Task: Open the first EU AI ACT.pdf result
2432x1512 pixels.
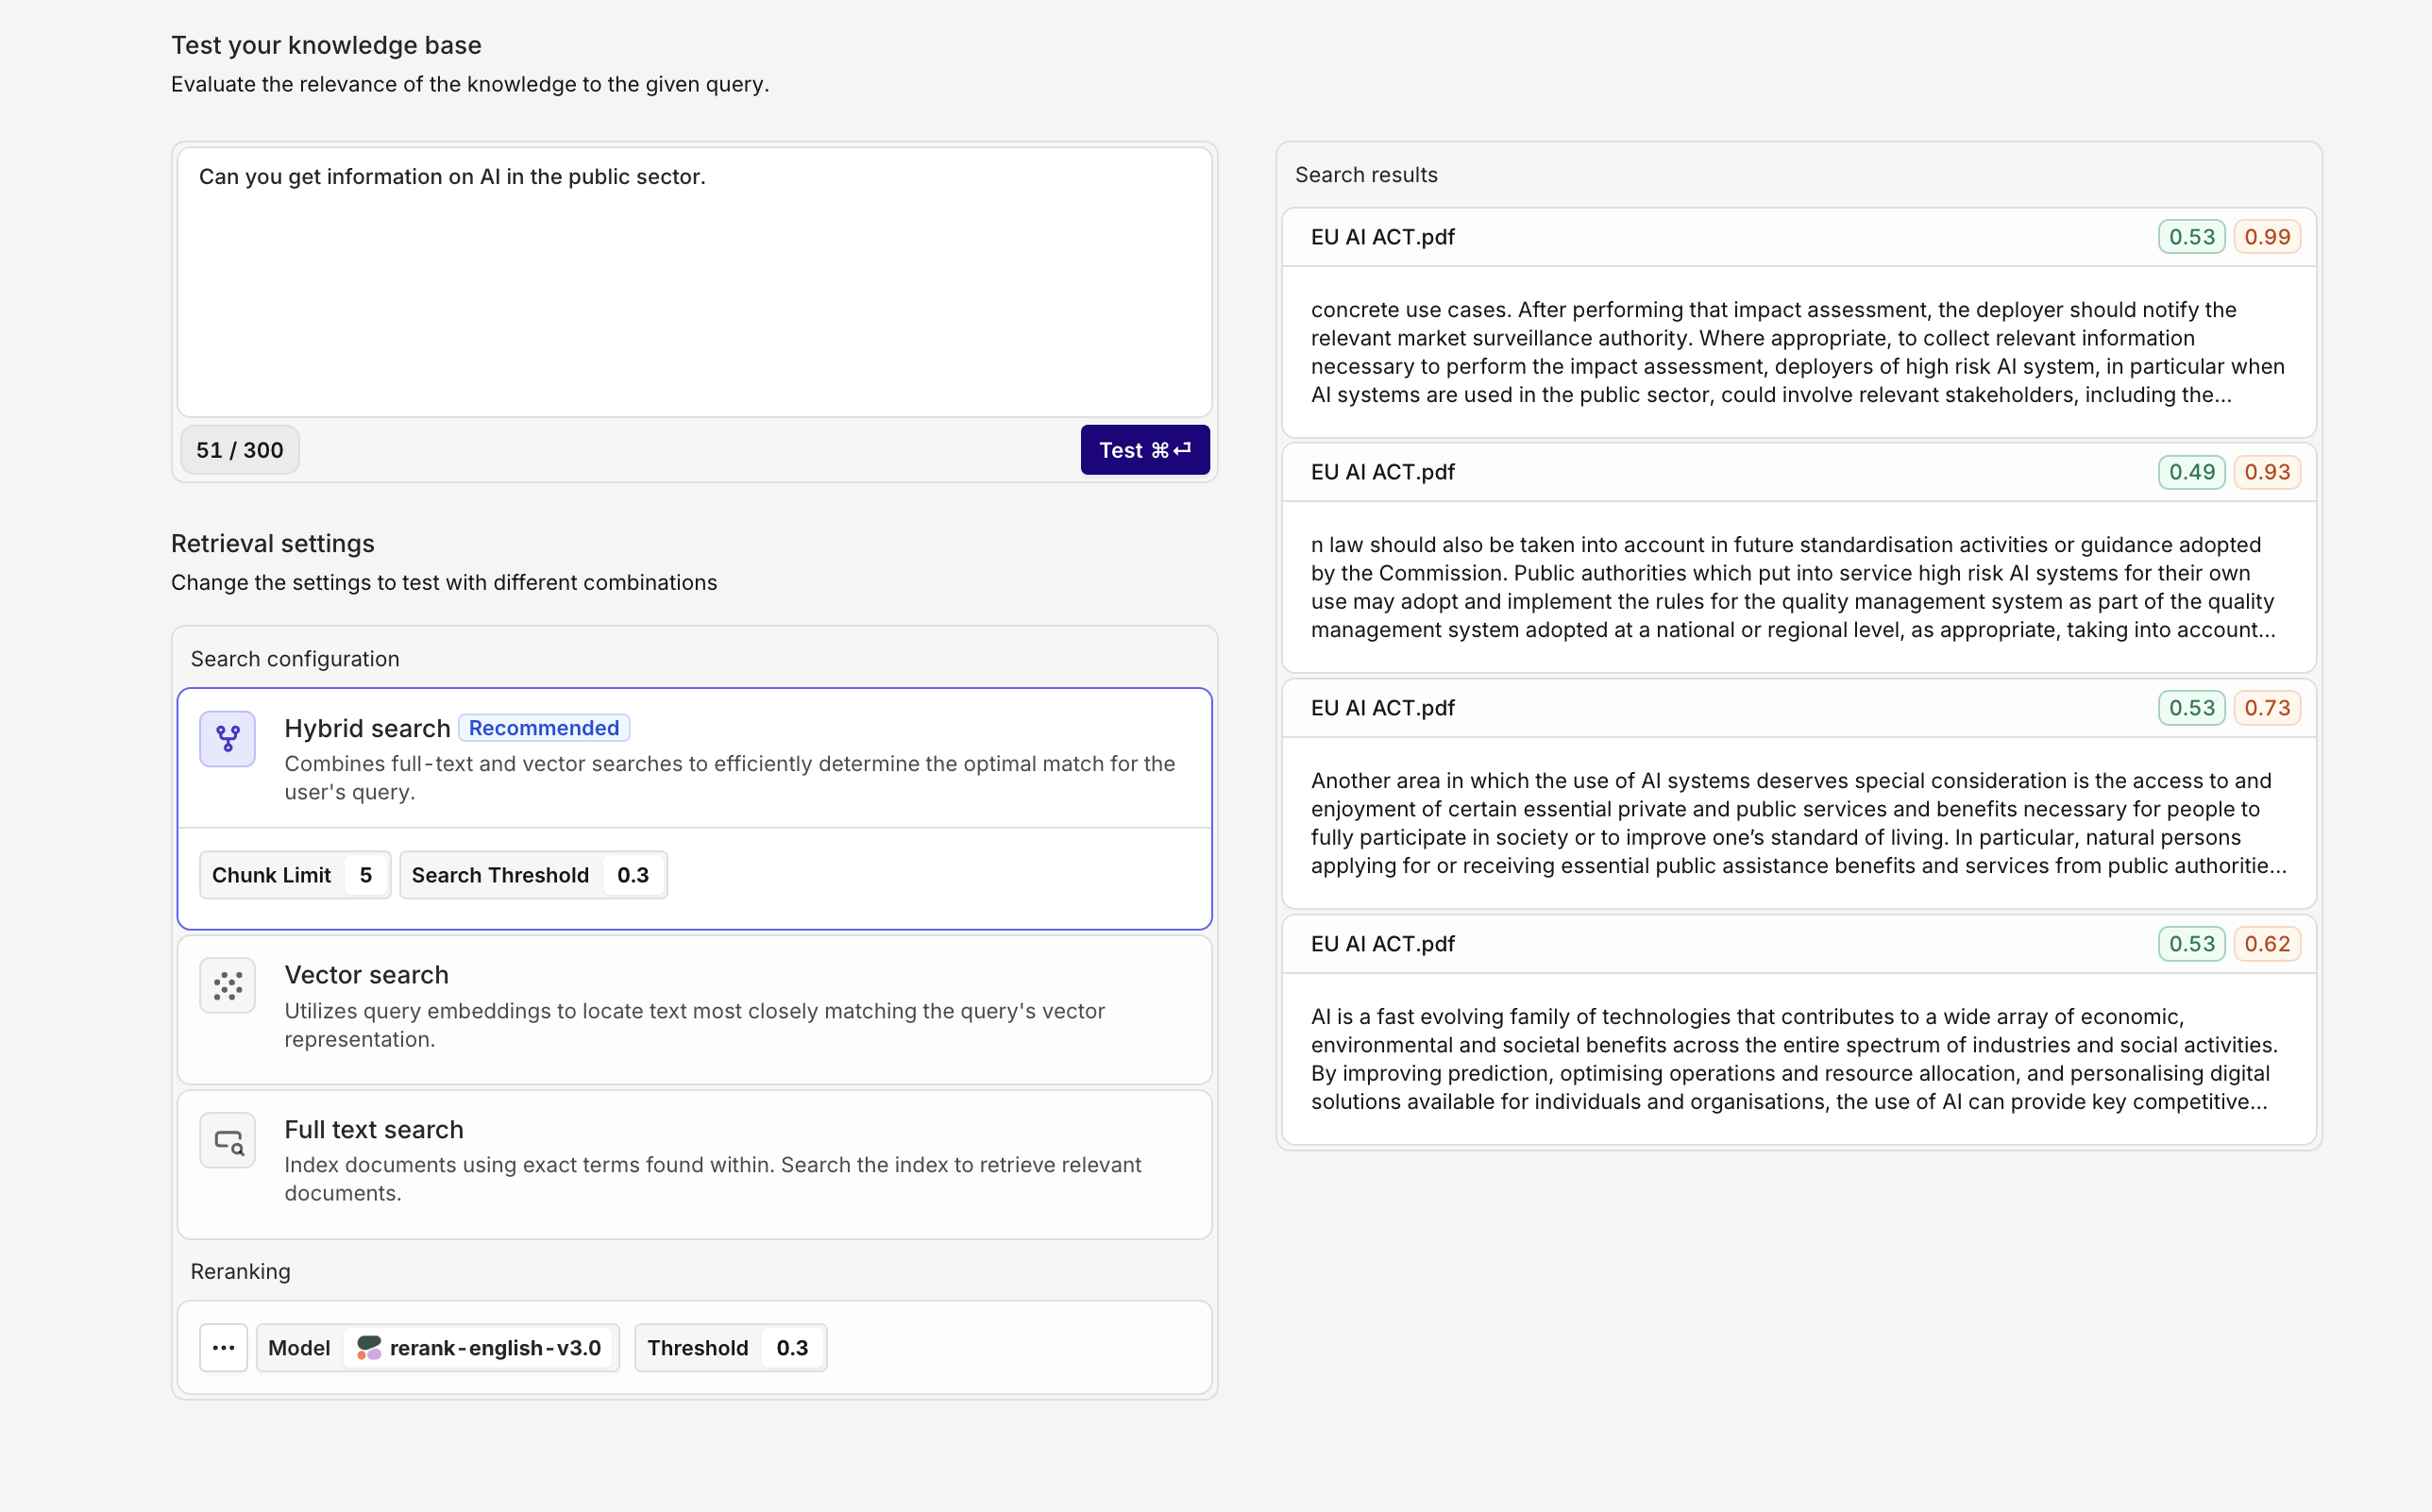Action: 1382,237
